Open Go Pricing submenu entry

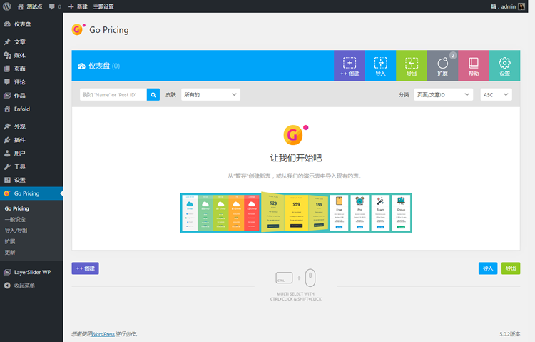point(16,208)
